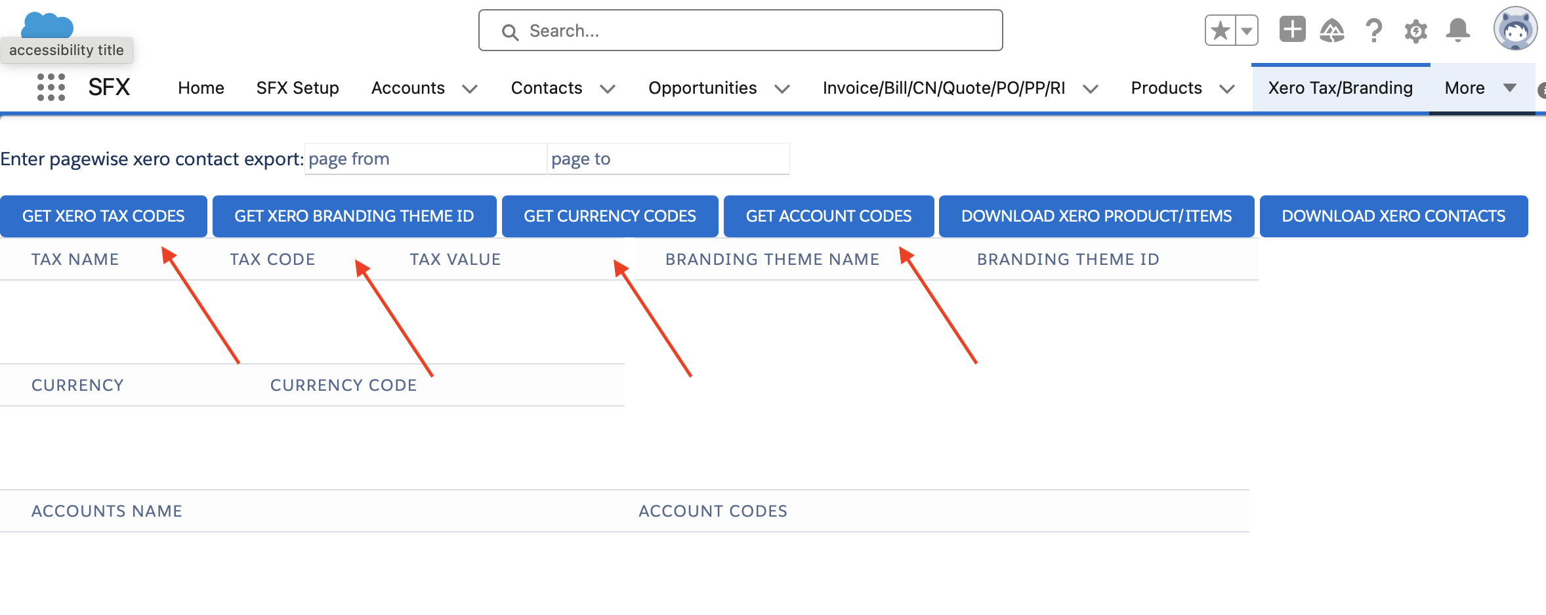Screen dimensions: 1546x615
Task: Click Download Xero Product/Items button
Action: (1097, 216)
